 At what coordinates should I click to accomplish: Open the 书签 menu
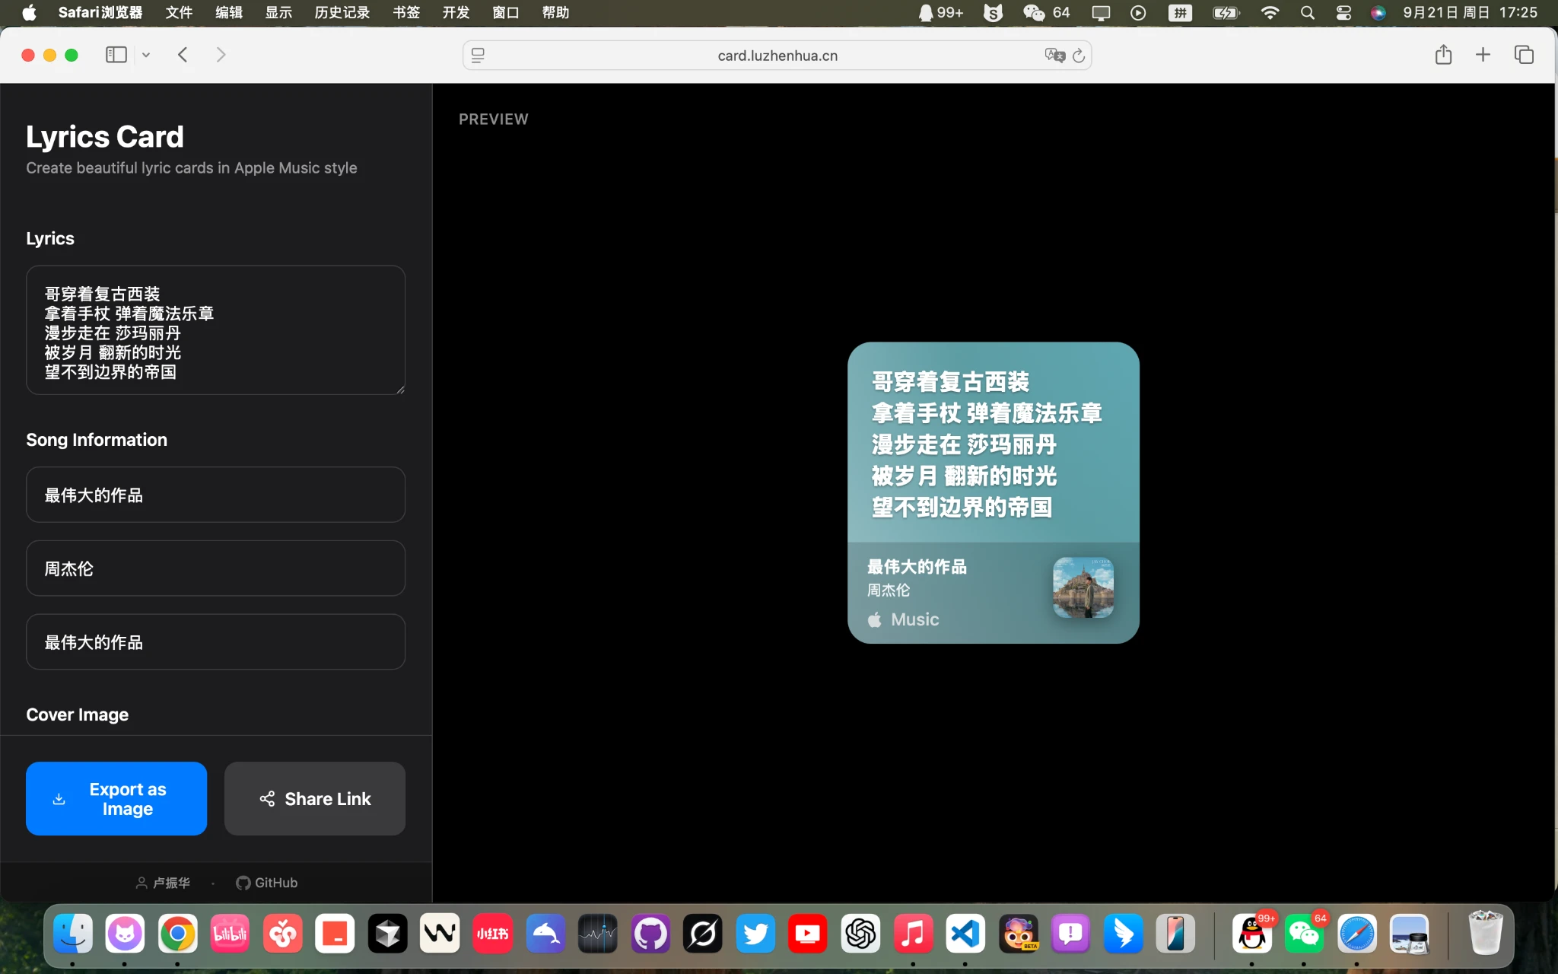pos(406,12)
